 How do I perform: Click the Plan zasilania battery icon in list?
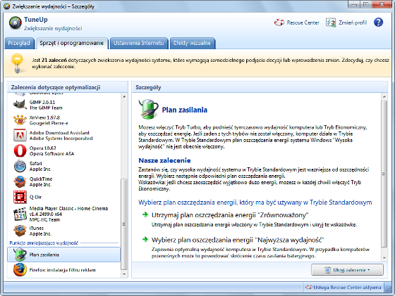[x=20, y=255]
